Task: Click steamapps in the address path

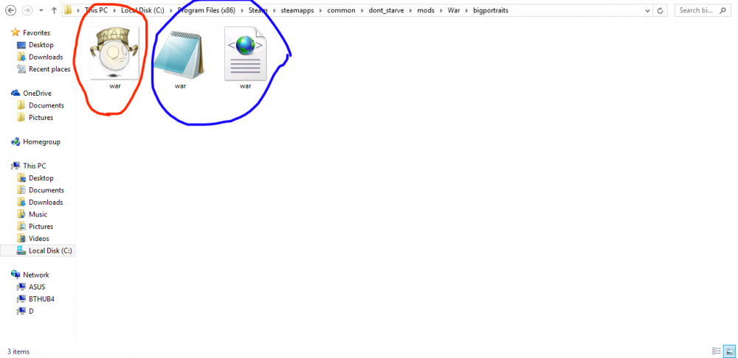Action: pos(297,10)
